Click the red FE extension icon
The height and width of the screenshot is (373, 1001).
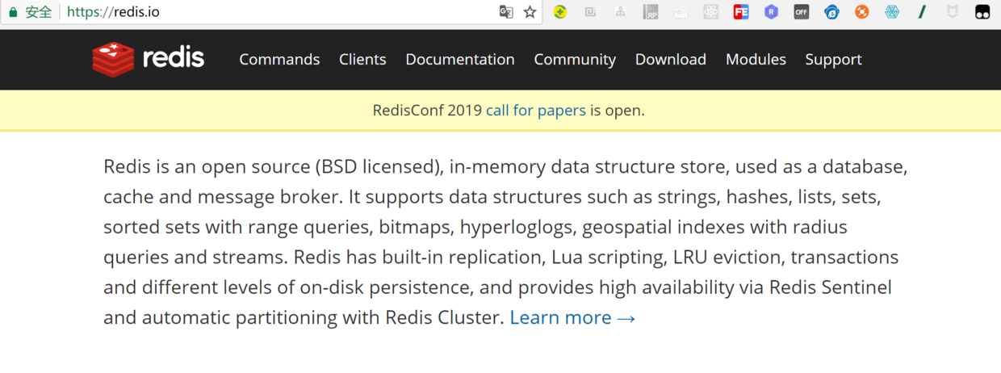point(740,12)
